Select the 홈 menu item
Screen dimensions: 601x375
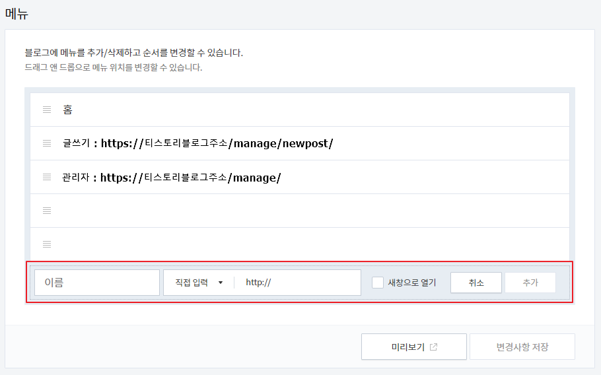[x=300, y=110]
